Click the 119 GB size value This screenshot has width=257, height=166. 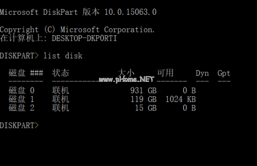click(x=143, y=99)
